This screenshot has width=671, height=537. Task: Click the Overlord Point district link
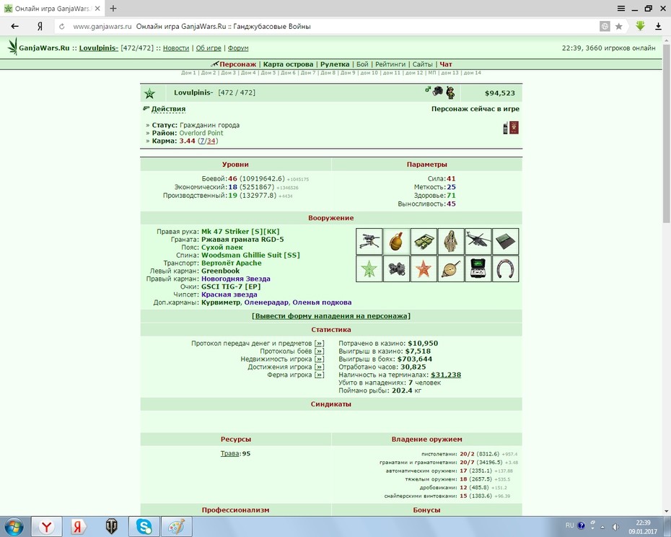201,133
